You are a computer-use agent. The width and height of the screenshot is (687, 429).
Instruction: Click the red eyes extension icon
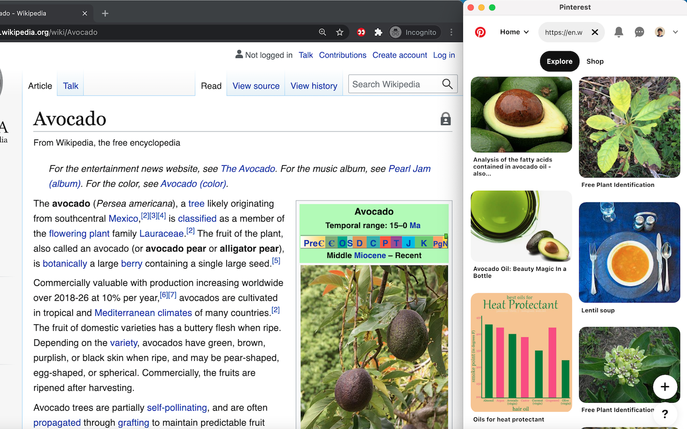(x=361, y=32)
